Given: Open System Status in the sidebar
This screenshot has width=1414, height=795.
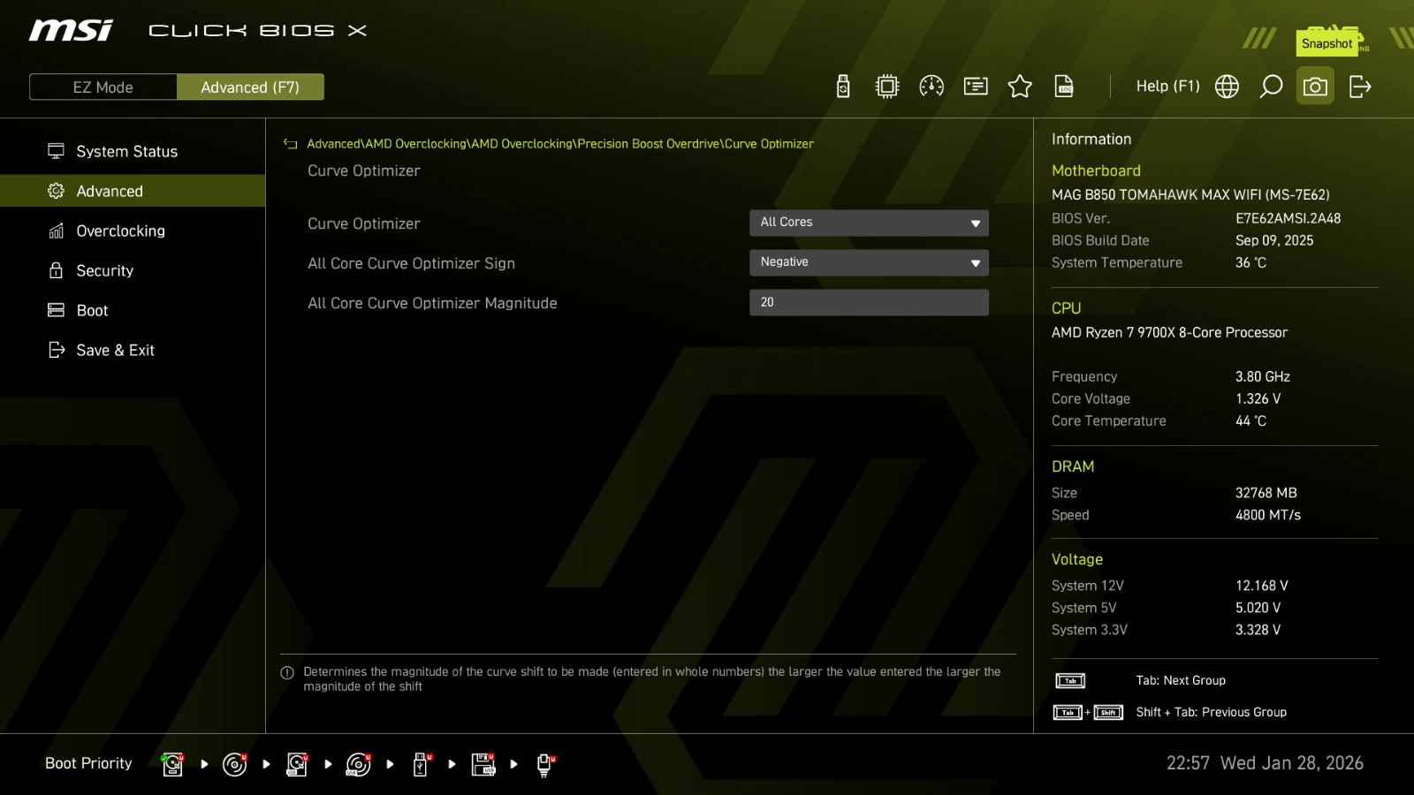Looking at the screenshot, I should [x=133, y=152].
